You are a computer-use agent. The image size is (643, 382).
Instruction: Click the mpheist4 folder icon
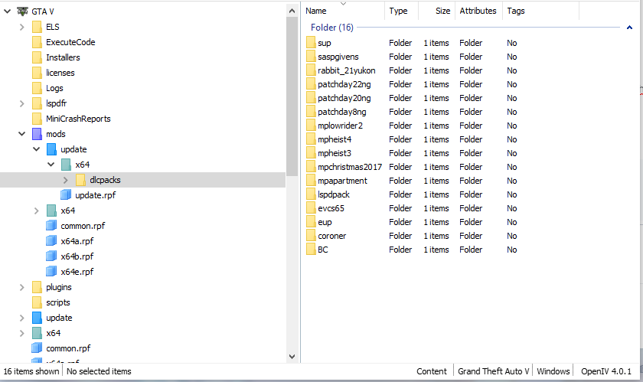click(x=311, y=139)
